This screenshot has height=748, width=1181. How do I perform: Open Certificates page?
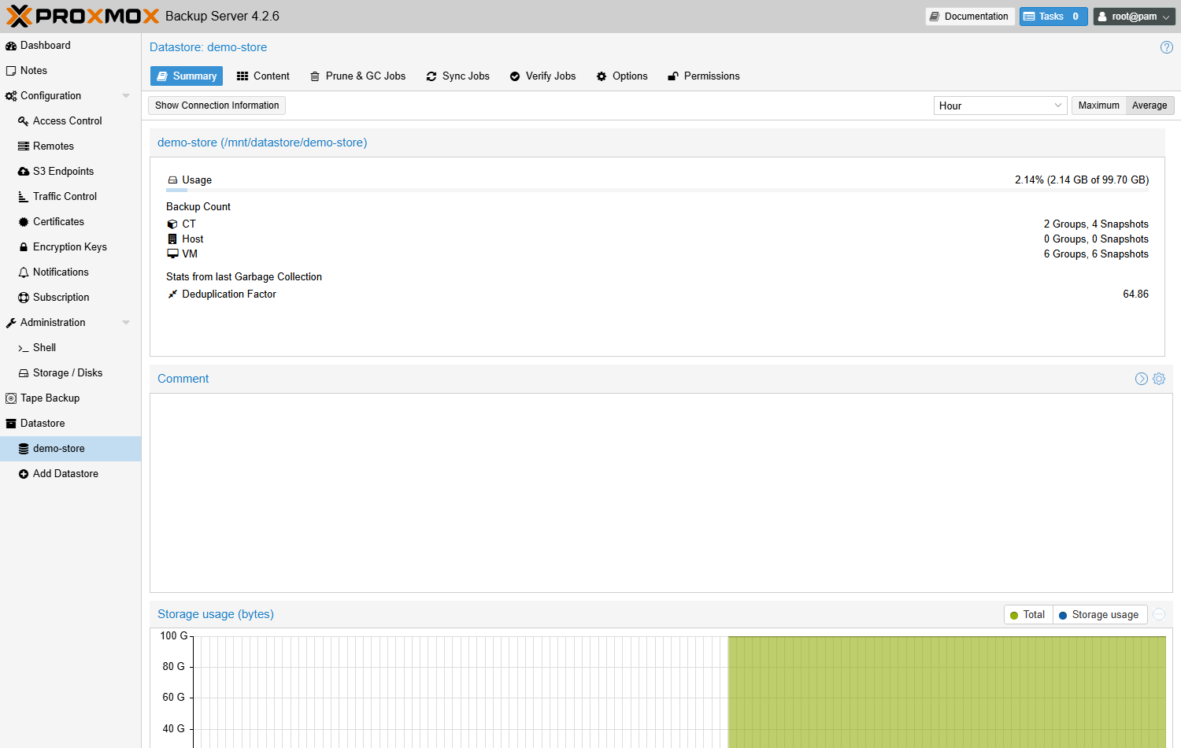click(x=70, y=222)
